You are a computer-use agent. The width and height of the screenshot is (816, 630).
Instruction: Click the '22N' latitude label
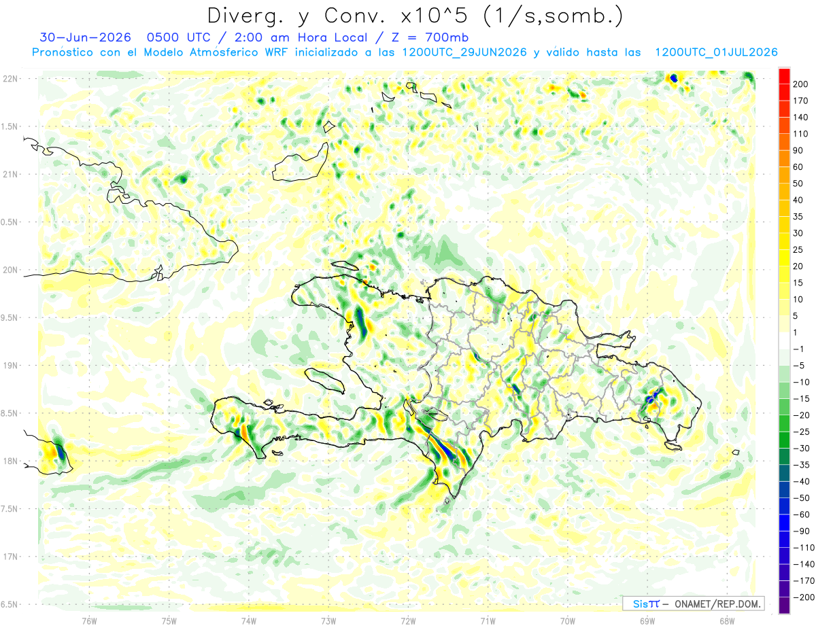[x=10, y=78]
